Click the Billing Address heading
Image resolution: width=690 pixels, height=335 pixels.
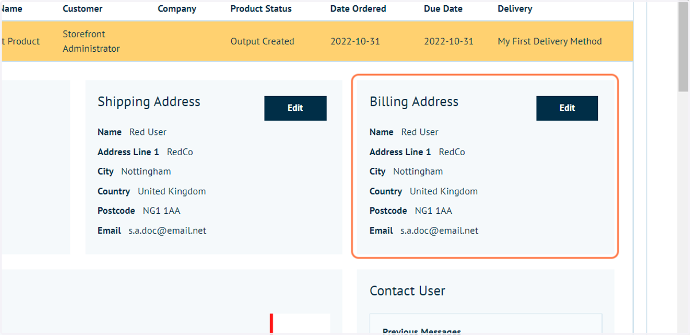pyautogui.click(x=414, y=102)
